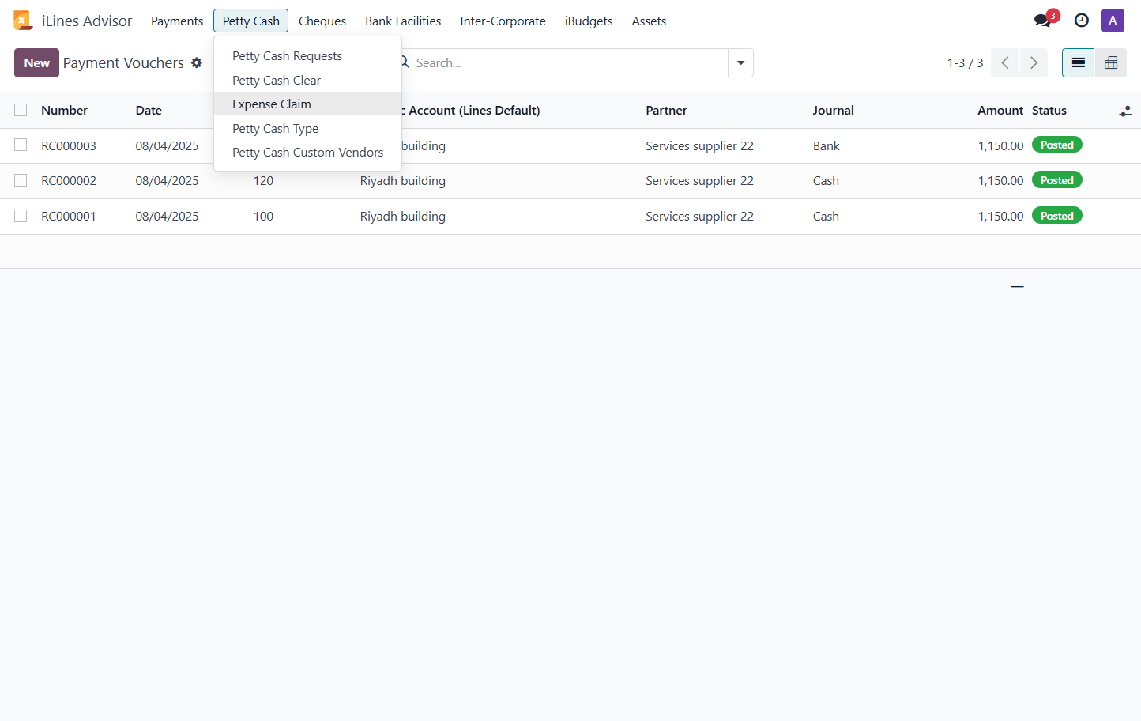1141x721 pixels.
Task: Open the Assets menu
Action: (649, 21)
